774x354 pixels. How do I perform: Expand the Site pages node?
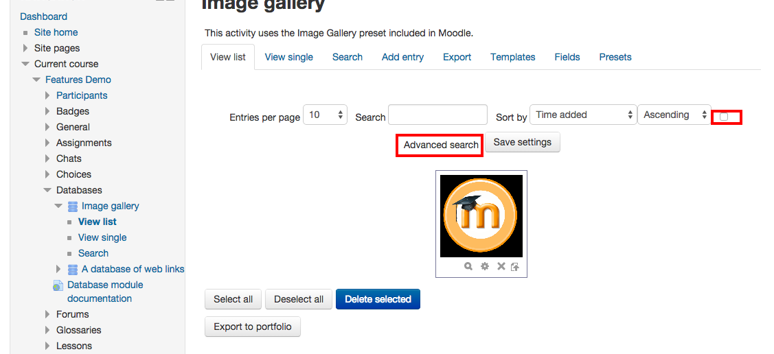[x=25, y=48]
